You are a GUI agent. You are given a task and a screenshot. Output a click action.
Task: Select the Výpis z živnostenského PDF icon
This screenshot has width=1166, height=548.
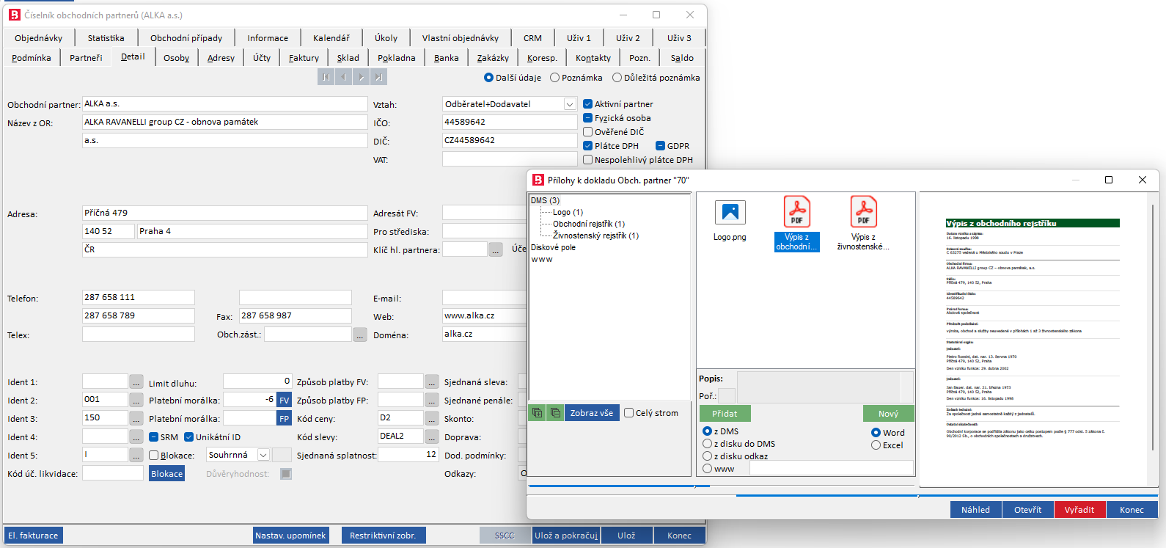coord(863,212)
